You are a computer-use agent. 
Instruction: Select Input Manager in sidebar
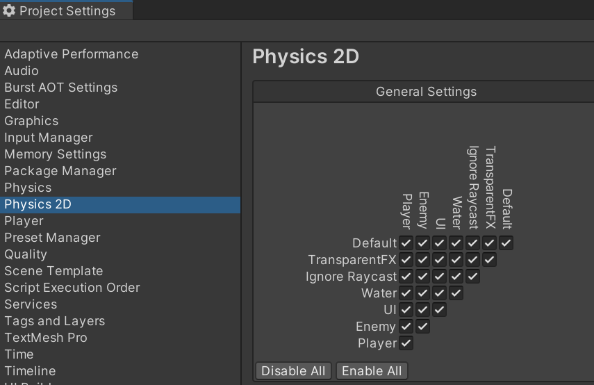point(48,138)
